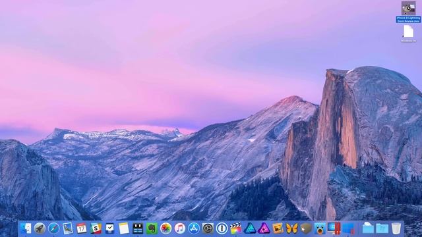Open Finder from the Dock
The width and height of the screenshot is (422, 237).
coord(26,228)
